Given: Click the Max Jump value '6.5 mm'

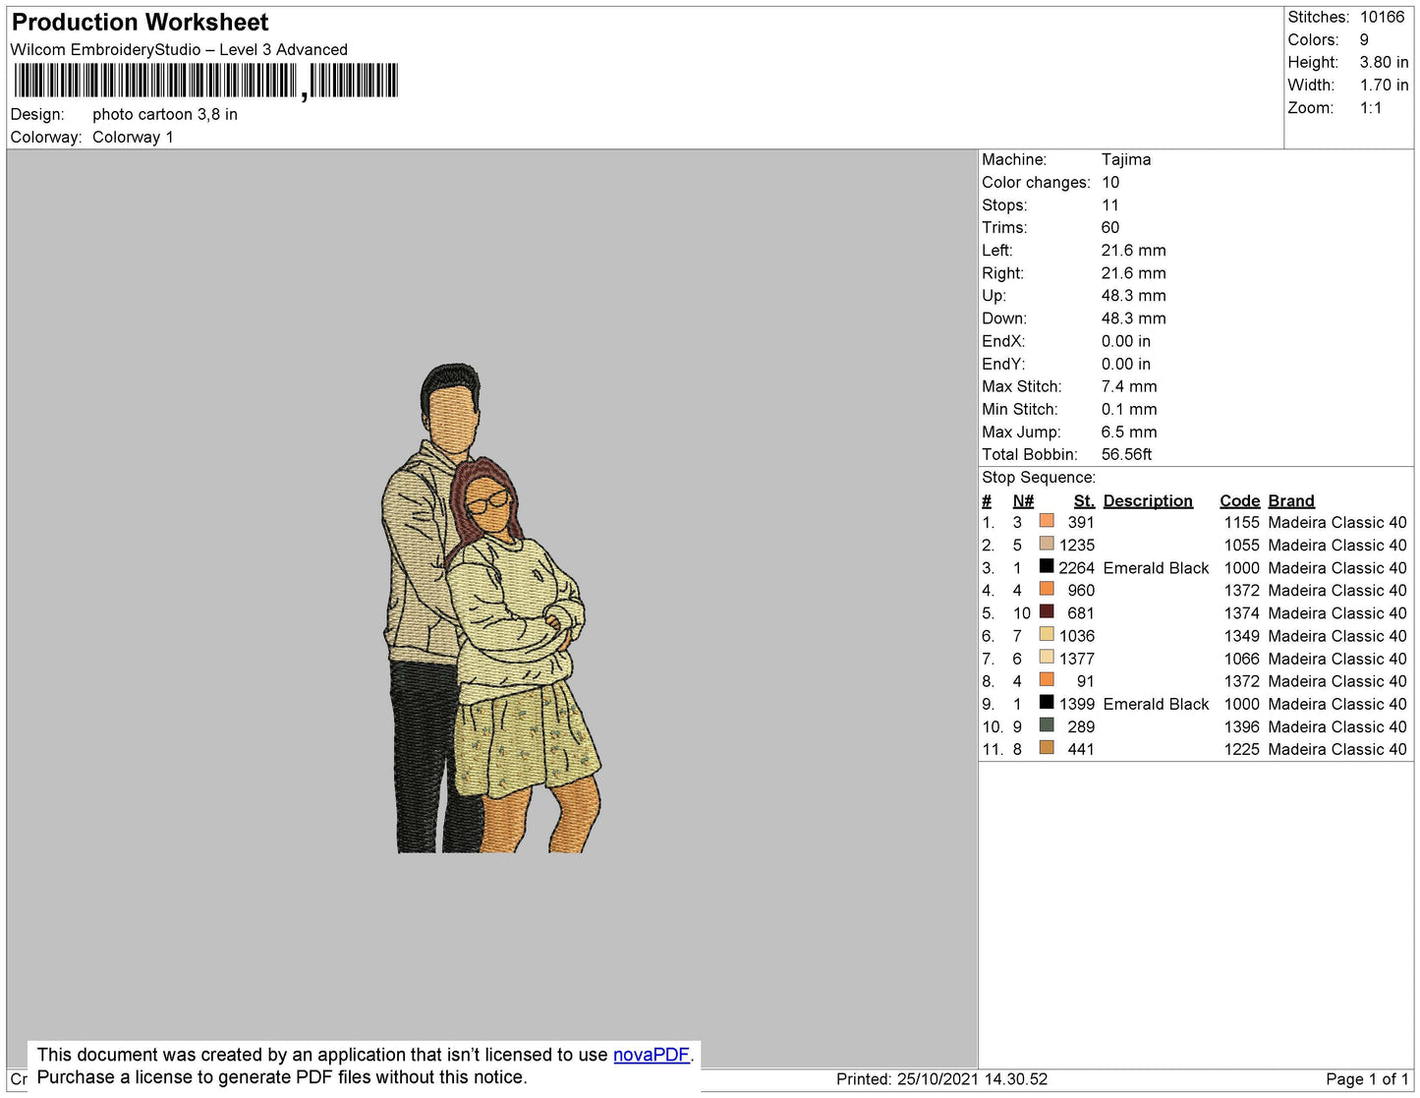Looking at the screenshot, I should pyautogui.click(x=1129, y=432).
